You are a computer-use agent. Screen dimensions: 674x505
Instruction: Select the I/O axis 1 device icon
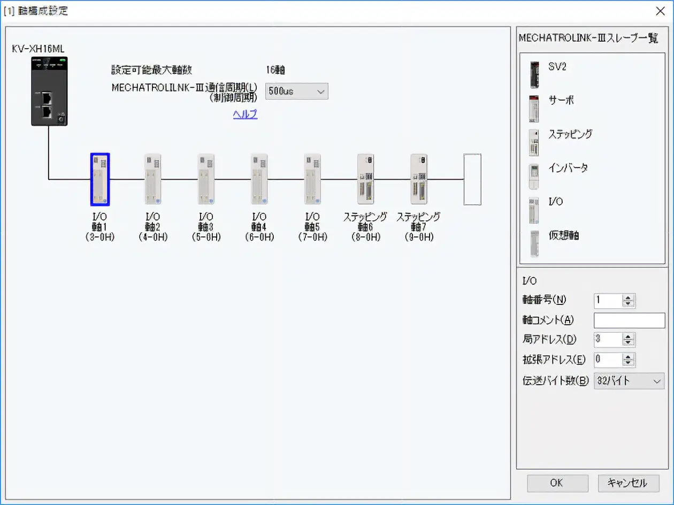(x=99, y=179)
